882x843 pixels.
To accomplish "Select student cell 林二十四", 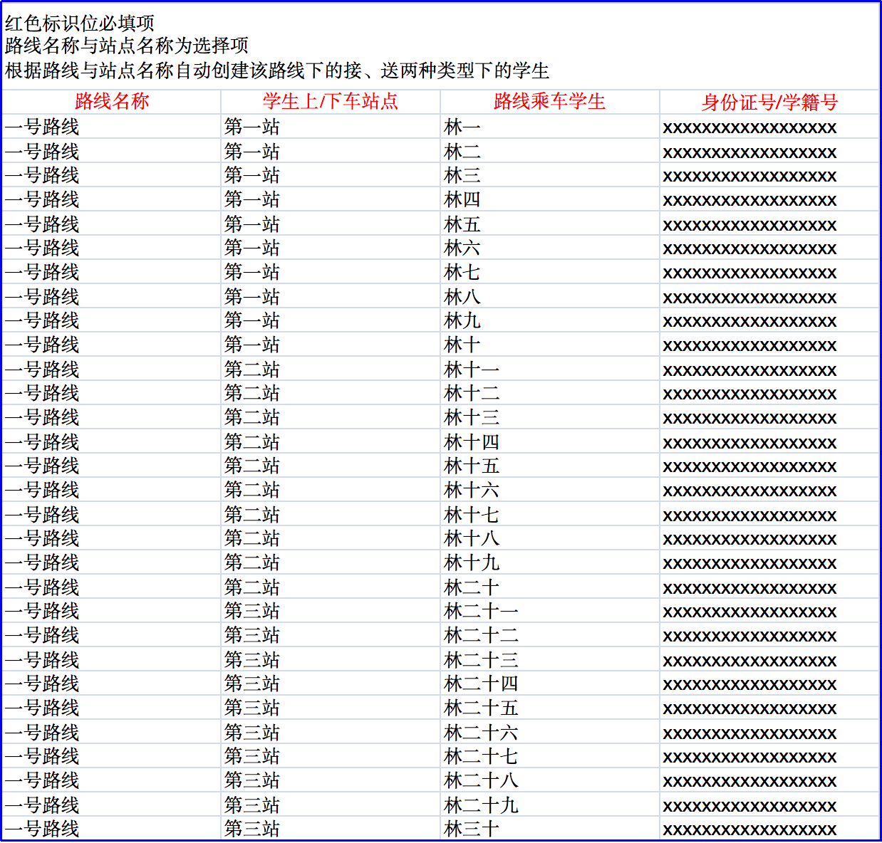I will [x=550, y=684].
